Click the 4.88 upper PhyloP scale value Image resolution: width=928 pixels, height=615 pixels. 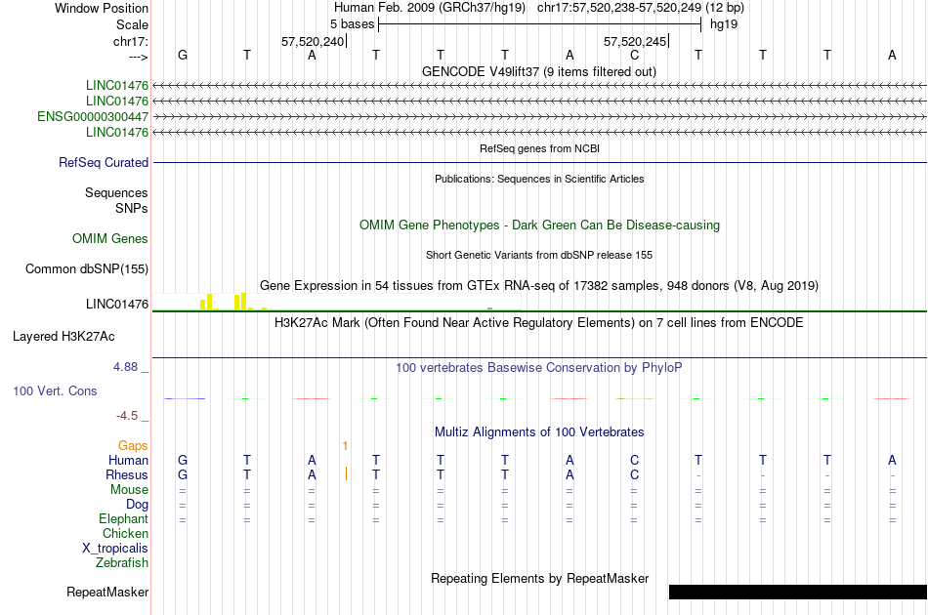pyautogui.click(x=125, y=367)
